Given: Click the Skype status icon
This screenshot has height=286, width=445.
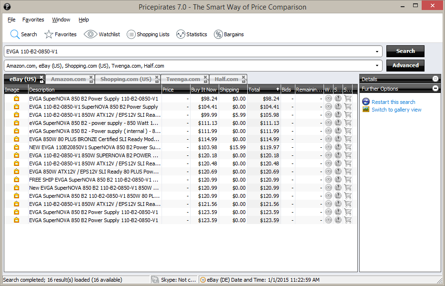Looking at the screenshot, I should [x=155, y=280].
